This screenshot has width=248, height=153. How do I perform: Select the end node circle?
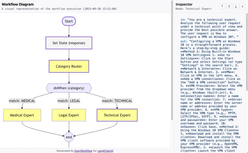click(69, 137)
